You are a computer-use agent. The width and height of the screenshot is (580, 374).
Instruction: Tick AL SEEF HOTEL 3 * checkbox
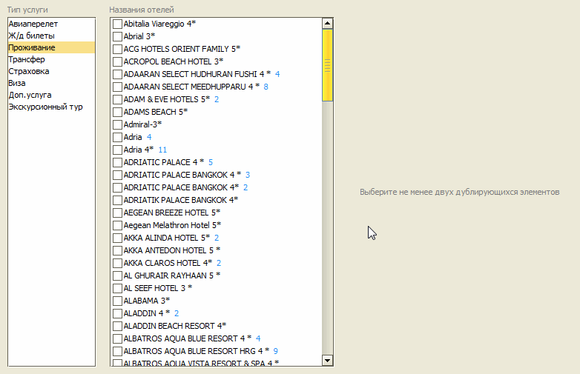[117, 288]
